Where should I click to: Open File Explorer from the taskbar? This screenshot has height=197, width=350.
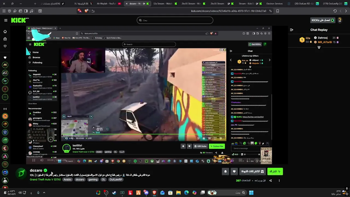pyautogui.click(x=178, y=193)
